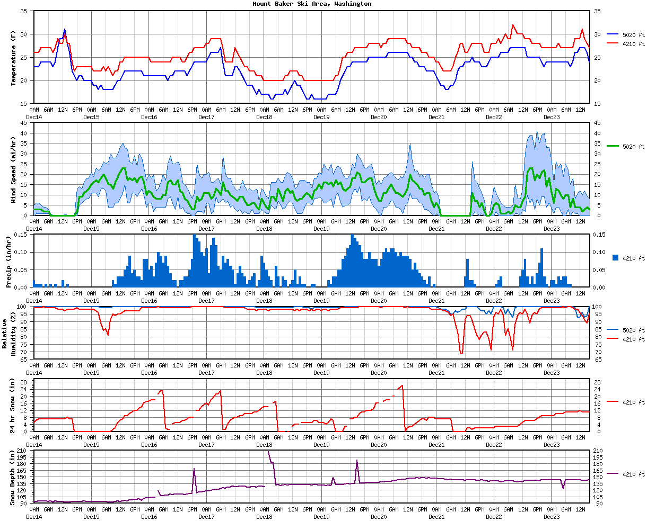The height and width of the screenshot is (521, 647).
Task: Click the 24 hr Snow (in) axis label
Action: pos(14,406)
